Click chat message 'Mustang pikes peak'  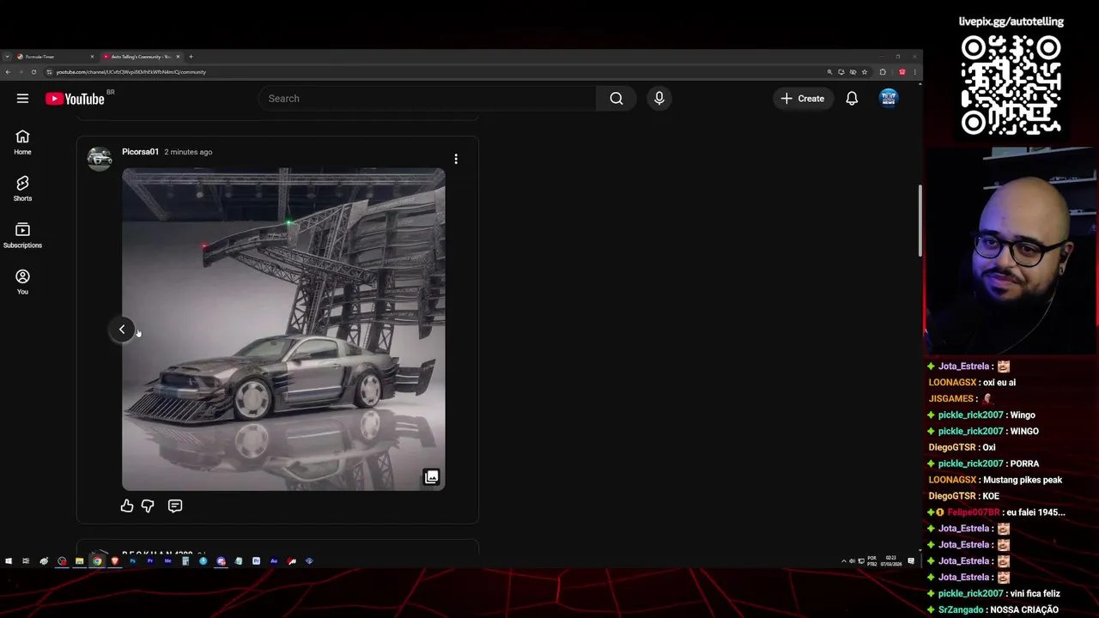click(x=1023, y=480)
